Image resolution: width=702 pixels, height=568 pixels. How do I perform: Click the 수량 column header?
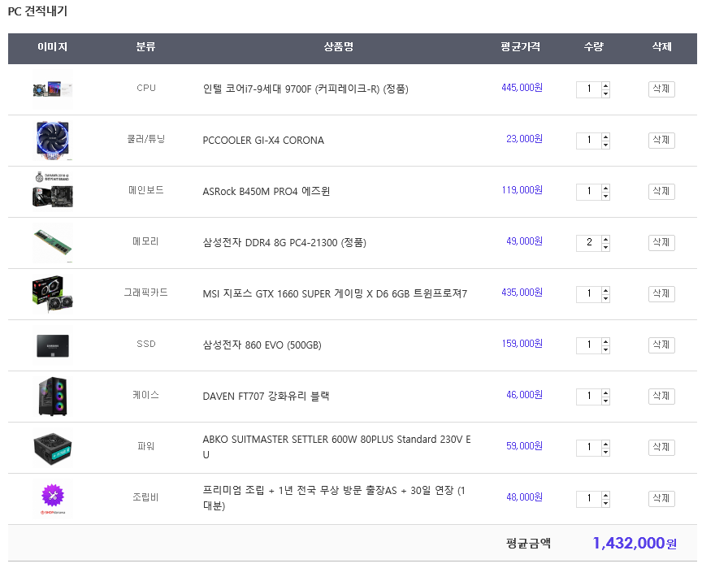pos(594,47)
